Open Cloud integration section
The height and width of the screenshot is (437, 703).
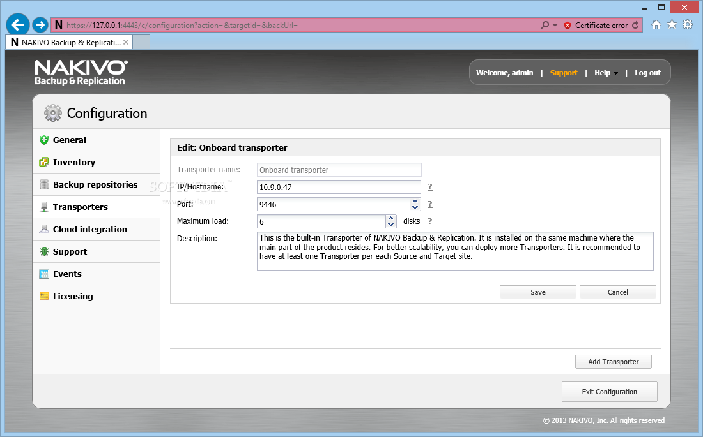tap(97, 229)
